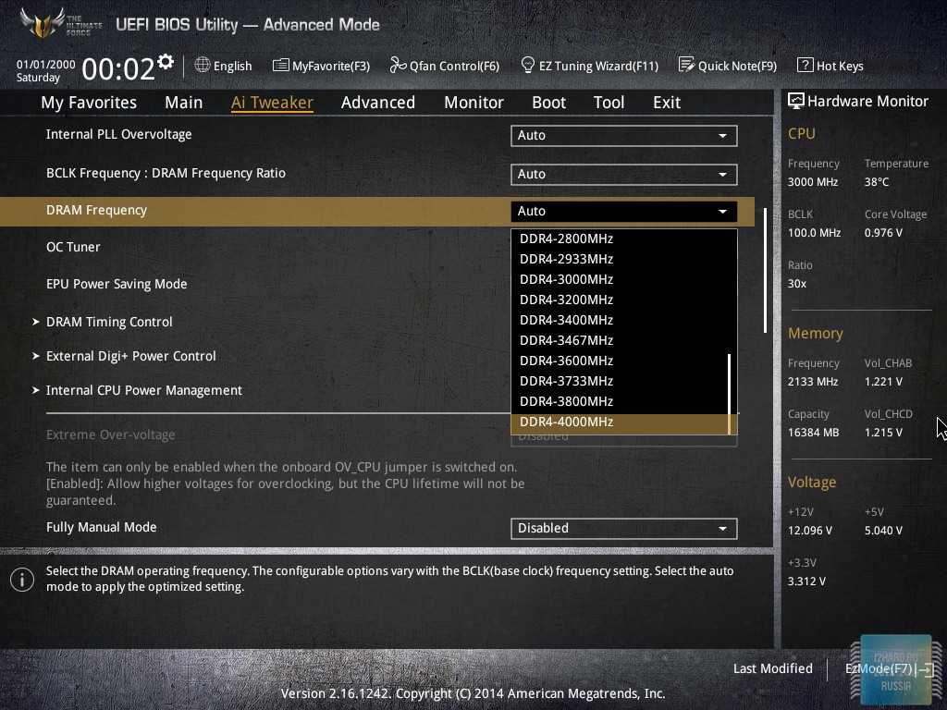Expand Internal CPU Power Management submenu
This screenshot has width=947, height=710.
click(x=143, y=390)
